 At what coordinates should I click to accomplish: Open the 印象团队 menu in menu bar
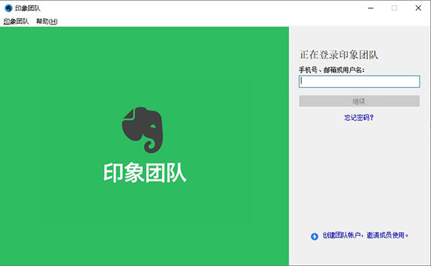[x=17, y=21]
